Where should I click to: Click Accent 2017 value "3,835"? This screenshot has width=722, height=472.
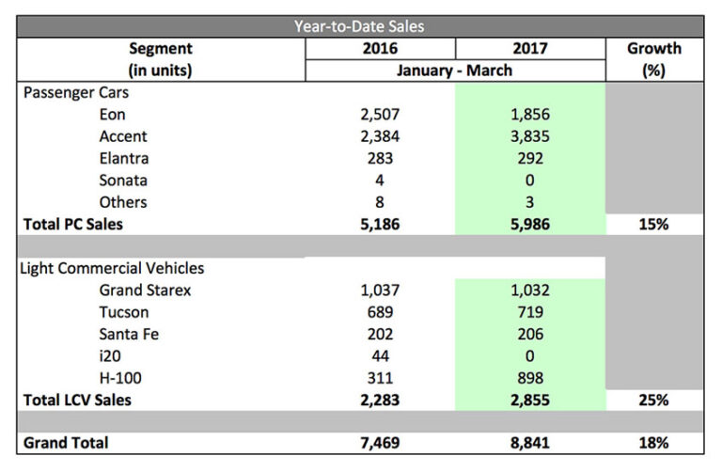(x=530, y=136)
